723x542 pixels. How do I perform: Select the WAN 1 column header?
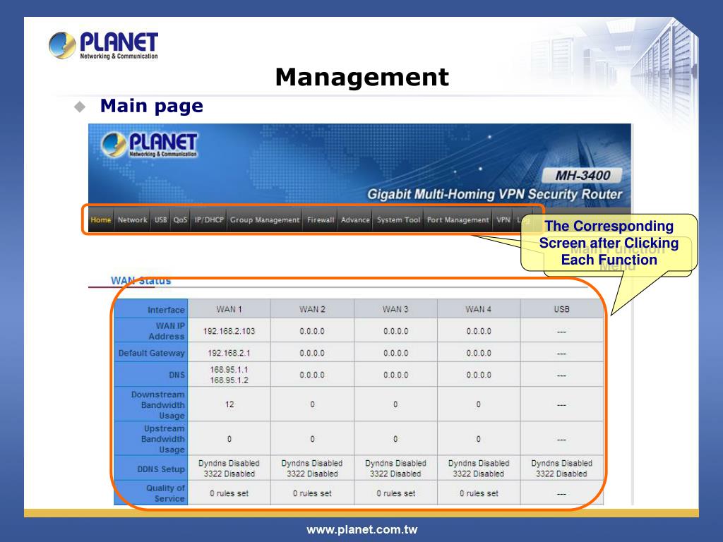[229, 309]
